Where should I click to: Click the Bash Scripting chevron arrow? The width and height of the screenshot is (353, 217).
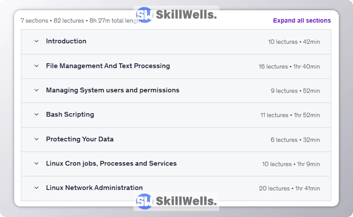click(x=36, y=115)
